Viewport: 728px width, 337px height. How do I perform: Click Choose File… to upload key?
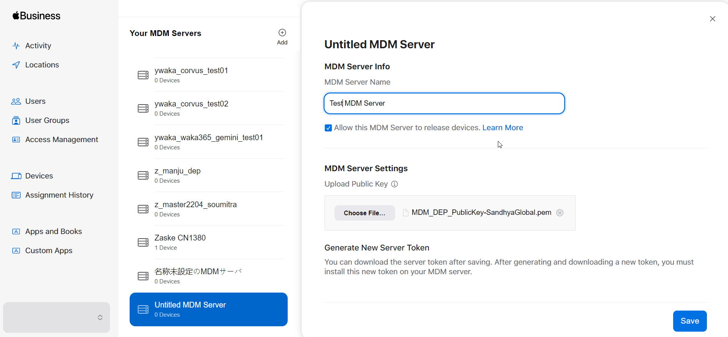[x=364, y=213]
